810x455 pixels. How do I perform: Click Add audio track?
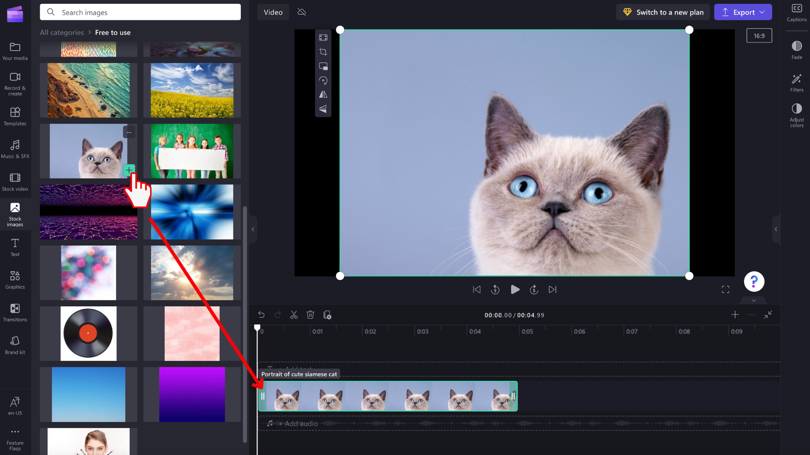click(298, 423)
